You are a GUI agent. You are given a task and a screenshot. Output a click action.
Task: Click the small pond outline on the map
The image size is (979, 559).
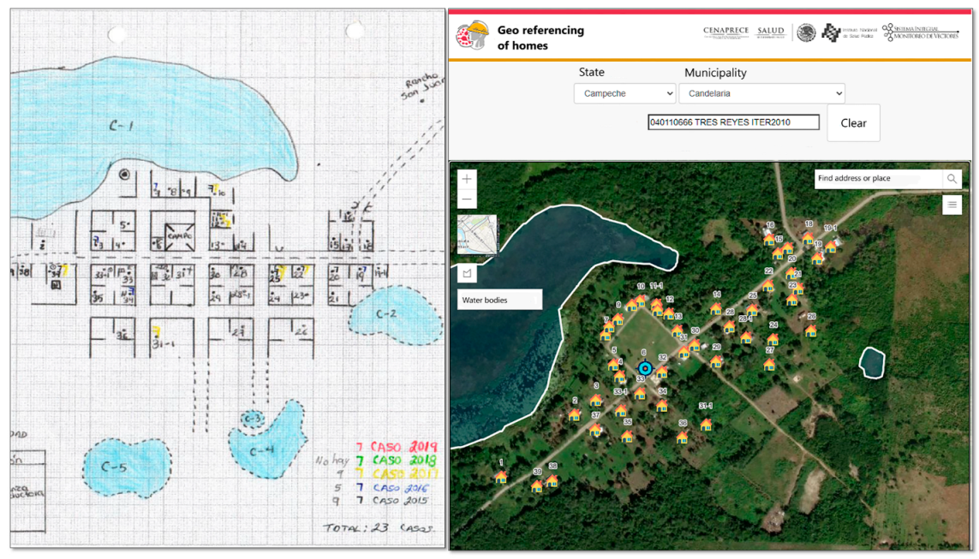(x=872, y=361)
